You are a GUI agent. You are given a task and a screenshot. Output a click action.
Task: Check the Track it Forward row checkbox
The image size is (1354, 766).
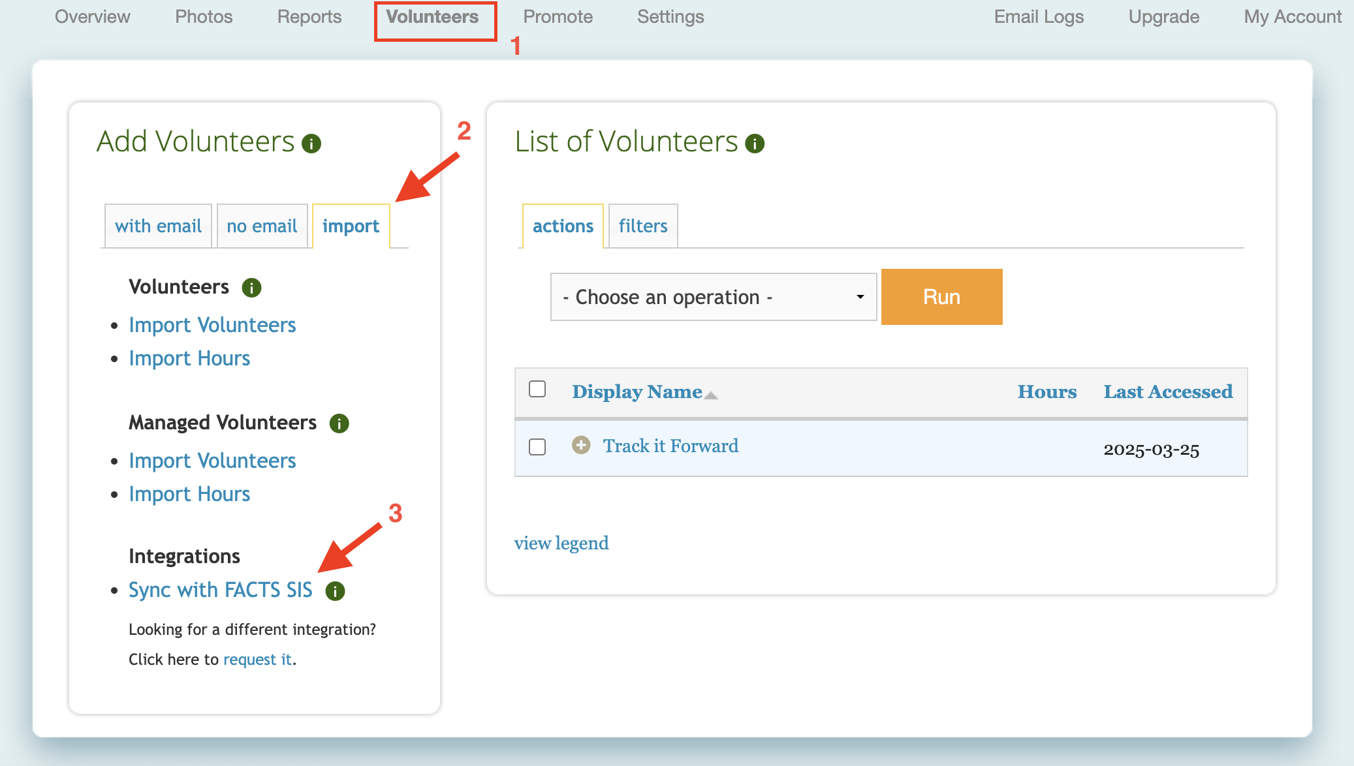[537, 447]
